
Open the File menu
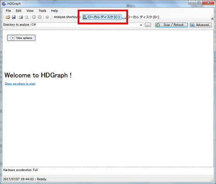(8, 11)
